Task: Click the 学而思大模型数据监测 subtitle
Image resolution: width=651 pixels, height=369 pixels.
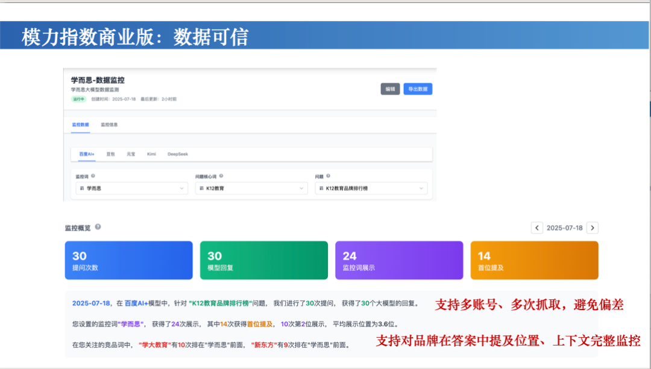Action: click(95, 90)
